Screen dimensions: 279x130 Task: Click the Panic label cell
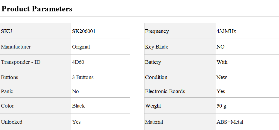pyautogui.click(x=35, y=91)
